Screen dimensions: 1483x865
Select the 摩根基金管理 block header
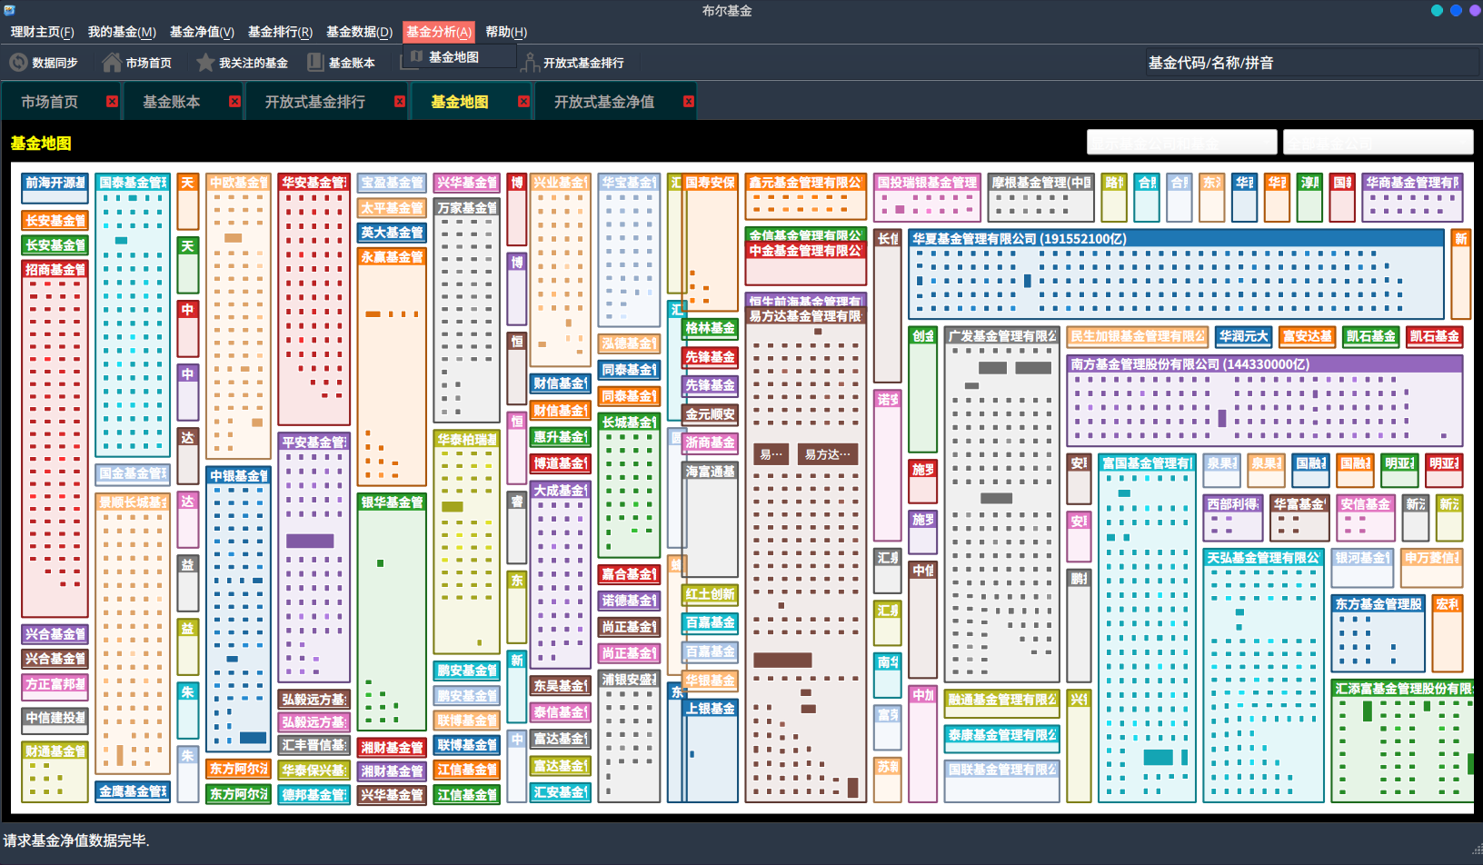click(1041, 183)
